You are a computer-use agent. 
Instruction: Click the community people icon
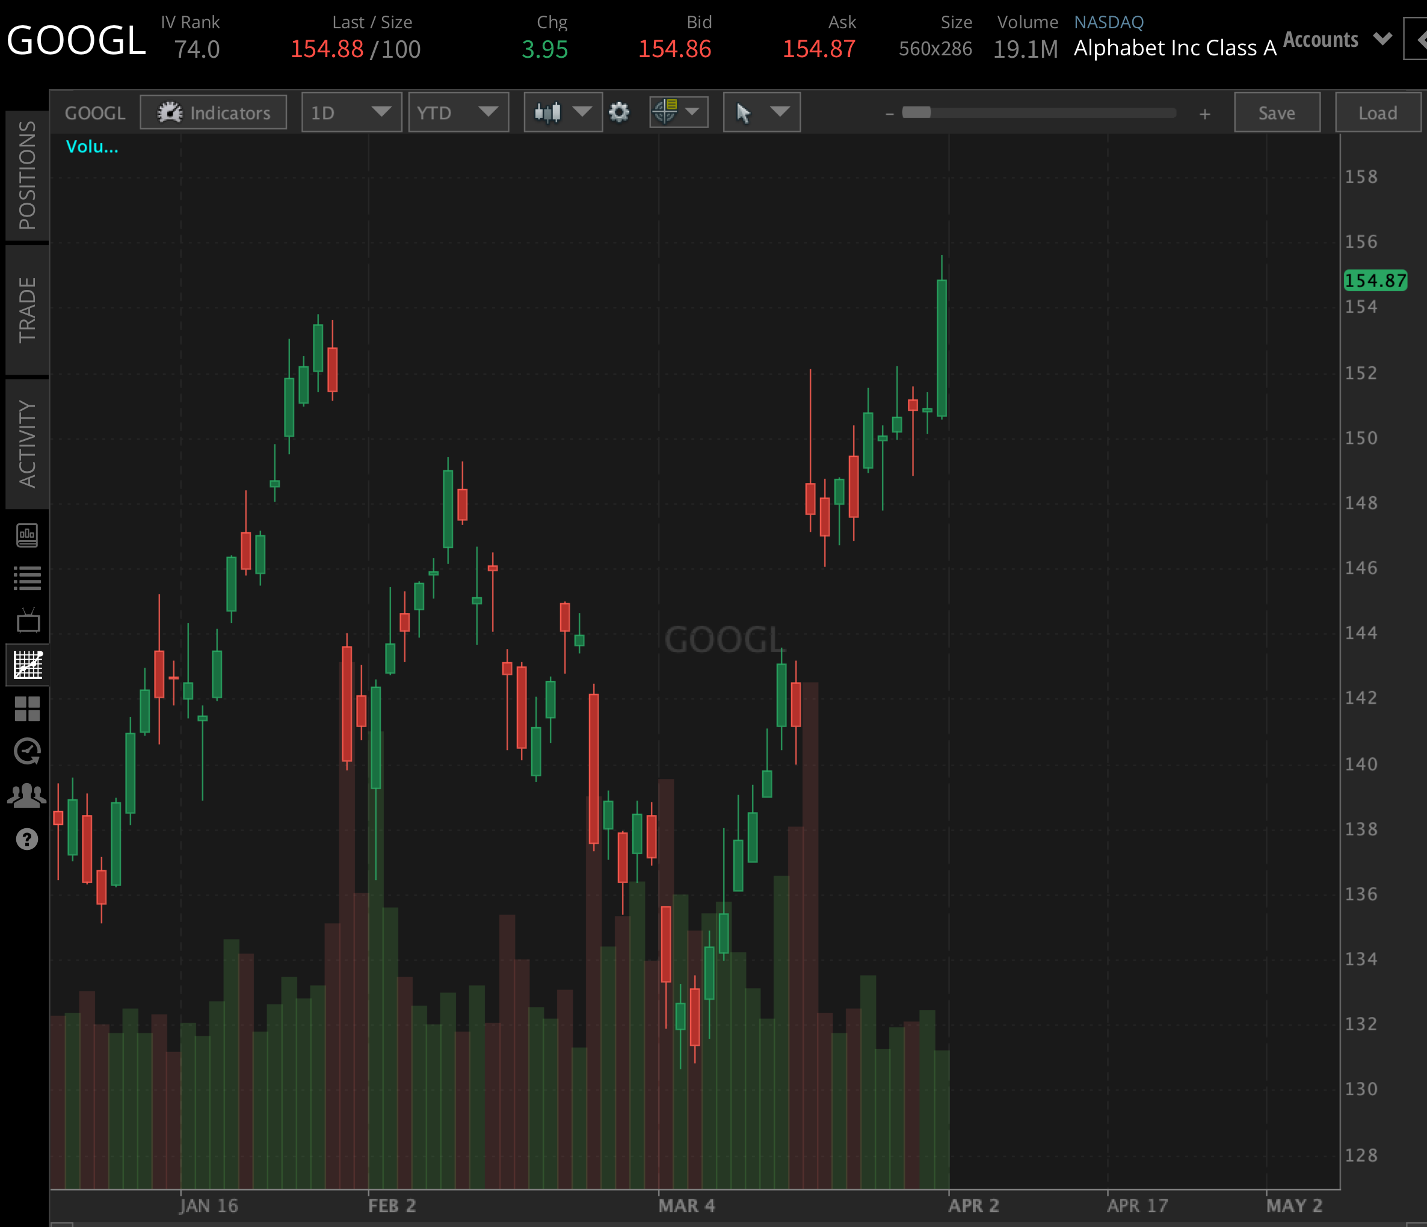tap(26, 795)
